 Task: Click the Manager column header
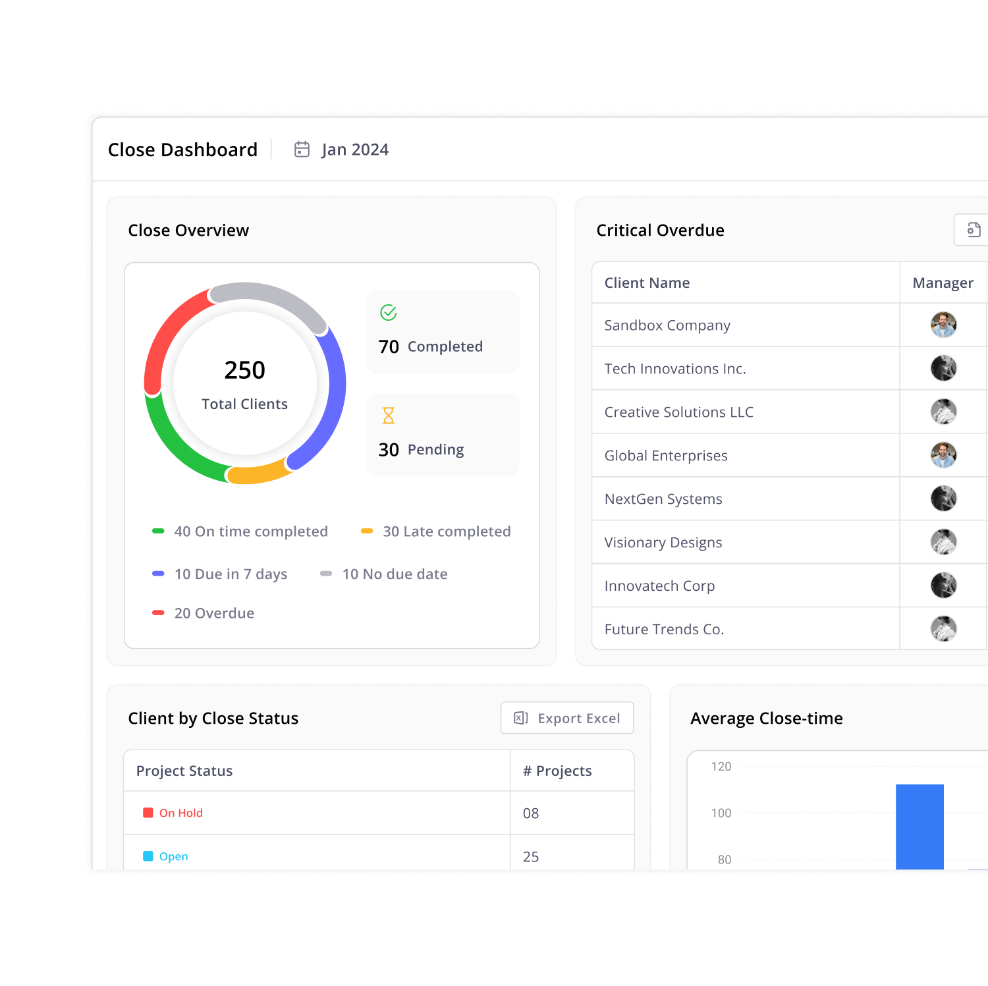[943, 283]
